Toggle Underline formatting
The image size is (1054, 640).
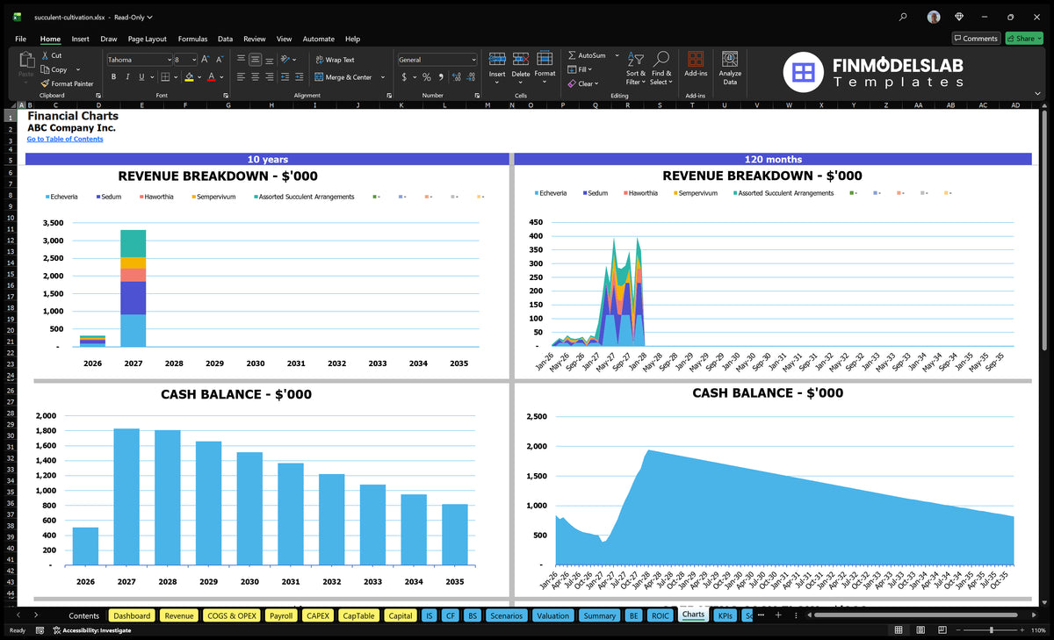click(140, 77)
